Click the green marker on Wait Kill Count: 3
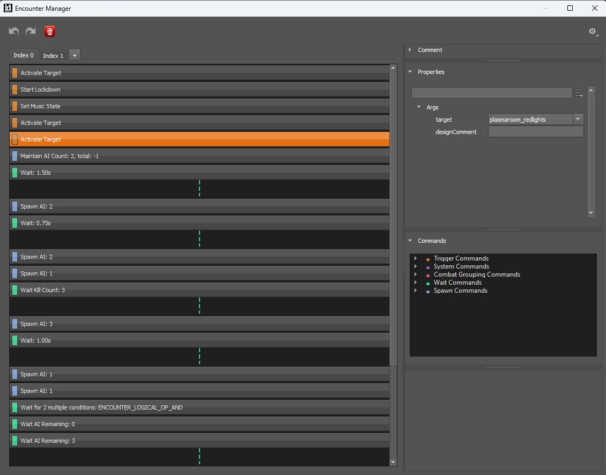Viewport: 606px width, 475px height. pos(14,290)
